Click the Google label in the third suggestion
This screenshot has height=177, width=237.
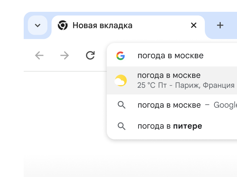click(225, 105)
